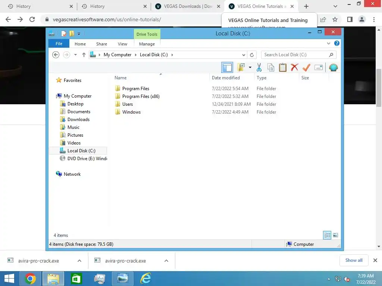Click the search magnifier icon in Explorer
This screenshot has height=286, width=382.
tap(331, 55)
